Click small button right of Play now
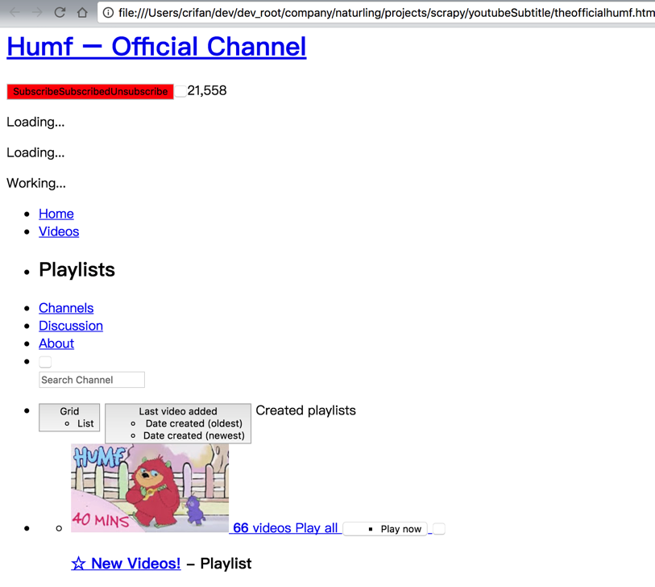The height and width of the screenshot is (587, 655). click(x=439, y=529)
